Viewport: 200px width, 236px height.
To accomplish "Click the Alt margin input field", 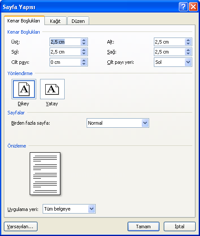I will coord(169,42).
